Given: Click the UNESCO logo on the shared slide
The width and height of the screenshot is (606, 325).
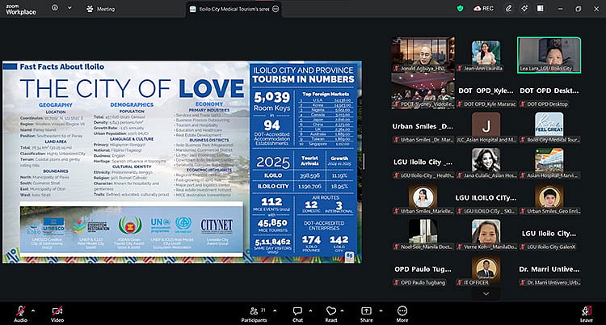Looking at the screenshot, I should (x=53, y=226).
